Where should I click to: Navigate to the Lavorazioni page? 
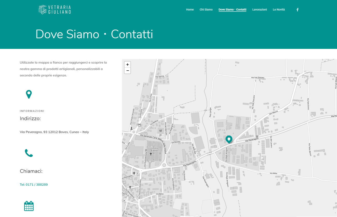(259, 10)
